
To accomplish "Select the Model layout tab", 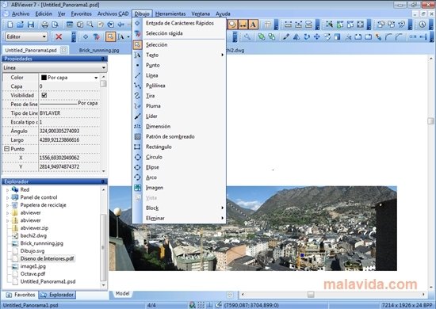I will click(x=122, y=294).
